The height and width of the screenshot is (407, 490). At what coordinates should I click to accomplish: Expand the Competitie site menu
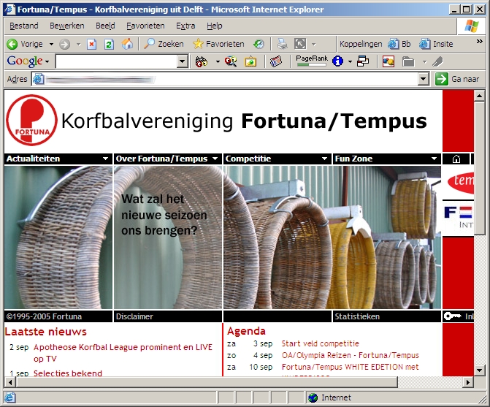point(325,159)
